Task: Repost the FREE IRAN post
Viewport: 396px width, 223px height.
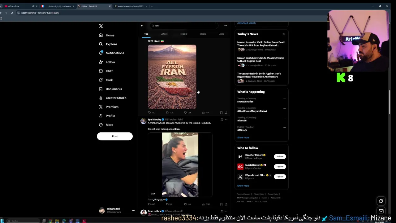Action: point(170,112)
